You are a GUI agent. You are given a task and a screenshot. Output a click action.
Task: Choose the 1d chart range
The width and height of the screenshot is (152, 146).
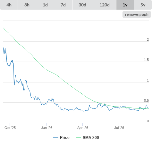[45, 5]
